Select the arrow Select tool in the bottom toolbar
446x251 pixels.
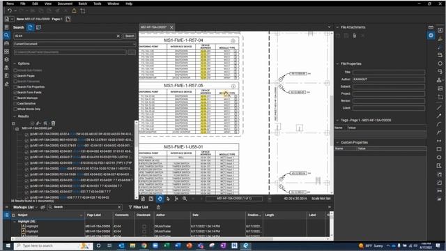point(168,199)
